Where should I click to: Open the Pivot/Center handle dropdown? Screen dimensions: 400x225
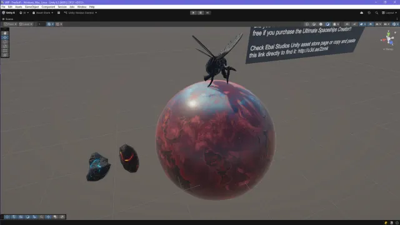coord(10,24)
